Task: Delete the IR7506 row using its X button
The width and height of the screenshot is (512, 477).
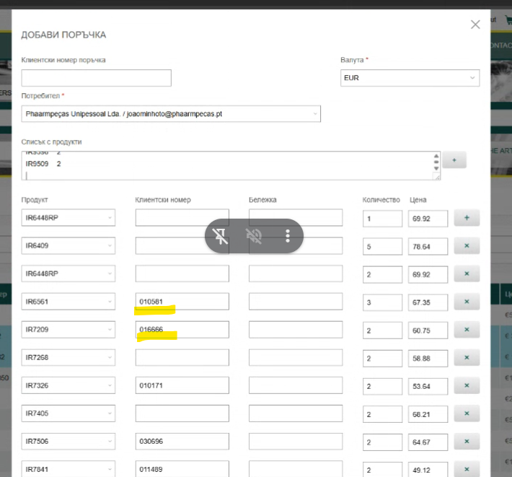Action: click(x=466, y=441)
